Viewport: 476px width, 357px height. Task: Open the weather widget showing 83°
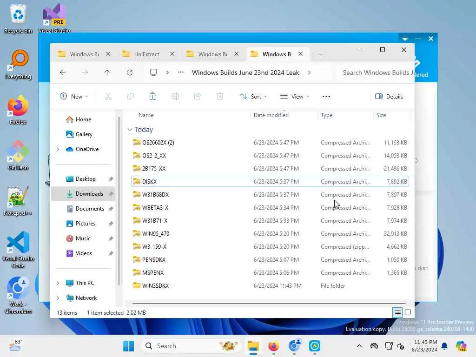click(x=15, y=345)
